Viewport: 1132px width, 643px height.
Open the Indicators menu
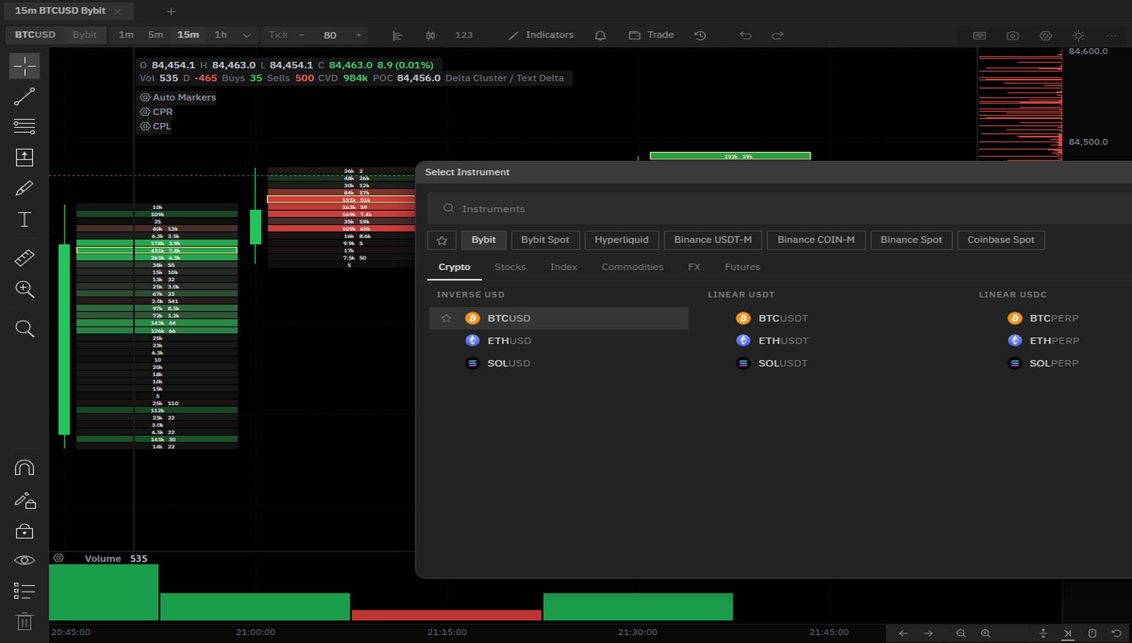(x=541, y=35)
